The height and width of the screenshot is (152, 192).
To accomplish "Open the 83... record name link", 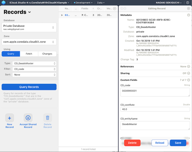I will 67,15.
